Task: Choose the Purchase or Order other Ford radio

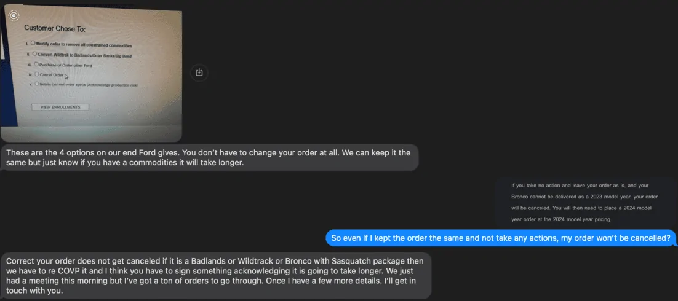Action: coord(36,64)
